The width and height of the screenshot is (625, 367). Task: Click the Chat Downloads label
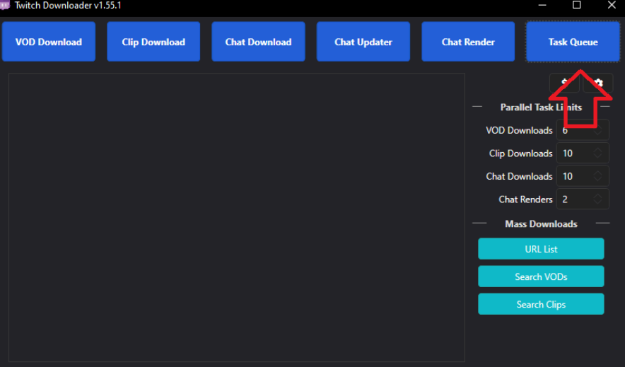(x=519, y=176)
